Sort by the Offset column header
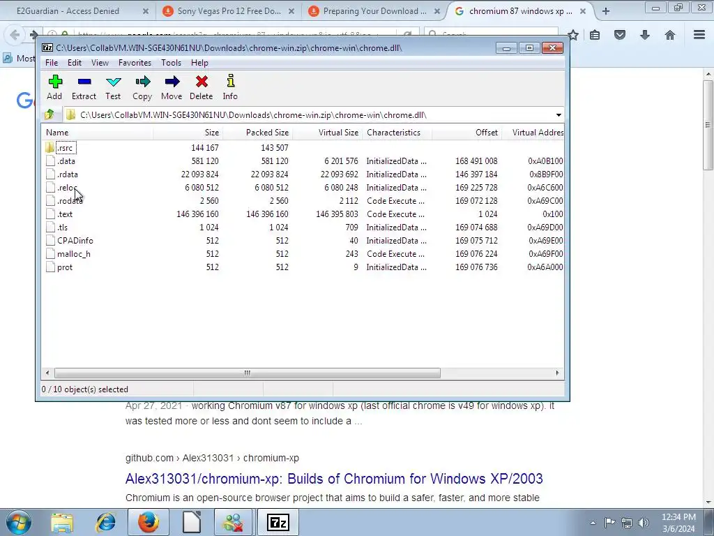 [x=466, y=133]
